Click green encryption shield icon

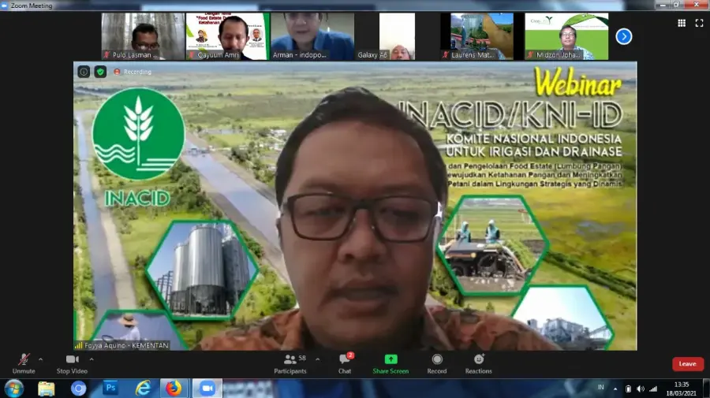pyautogui.click(x=100, y=72)
